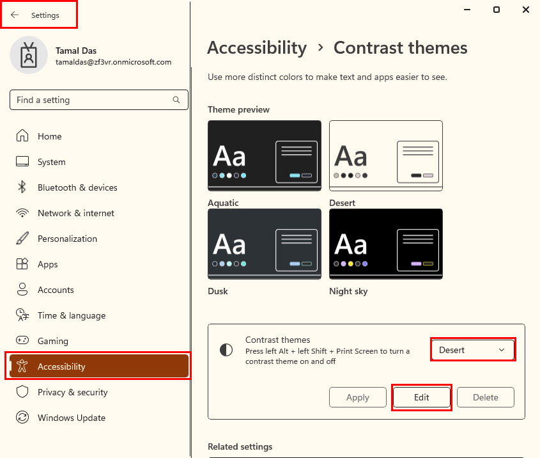The width and height of the screenshot is (540, 458).
Task: Open the Apps settings category
Action: pyautogui.click(x=99, y=264)
